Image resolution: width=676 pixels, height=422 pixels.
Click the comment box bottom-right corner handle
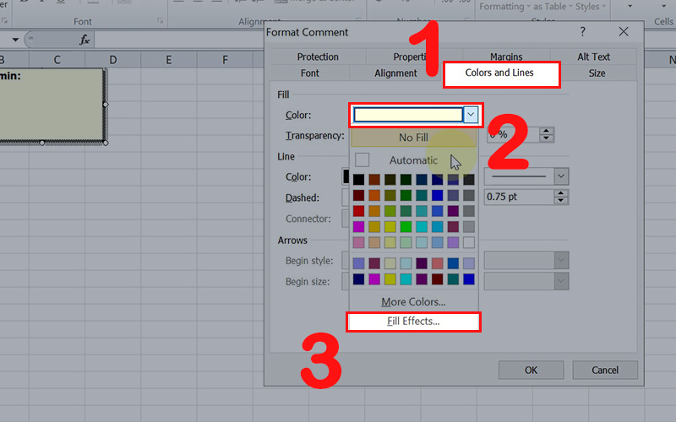click(x=106, y=143)
